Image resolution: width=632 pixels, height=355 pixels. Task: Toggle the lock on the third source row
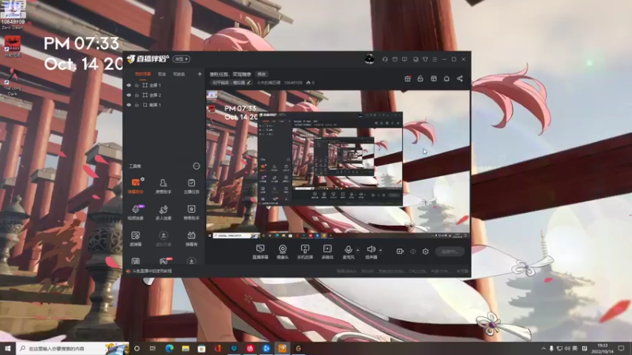[x=137, y=105]
